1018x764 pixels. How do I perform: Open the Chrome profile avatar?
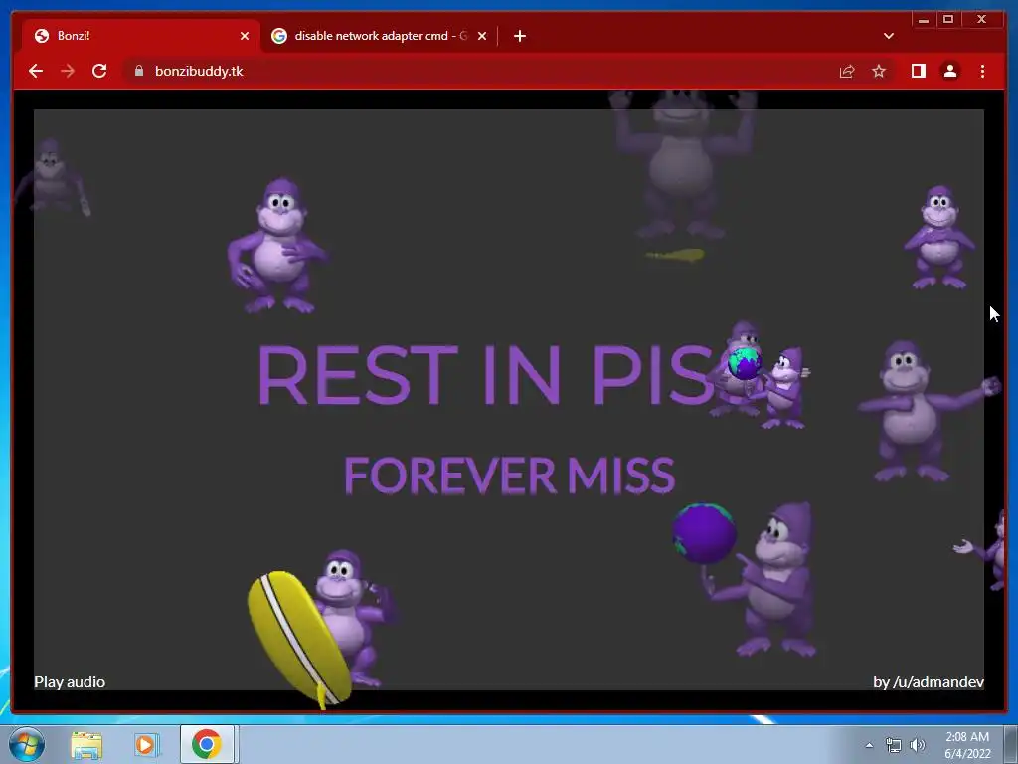[949, 71]
